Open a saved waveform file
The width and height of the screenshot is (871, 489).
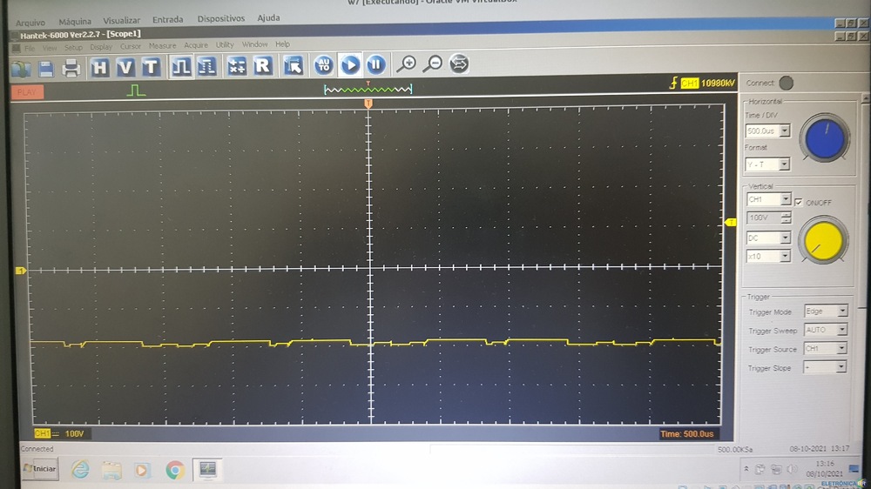click(21, 69)
